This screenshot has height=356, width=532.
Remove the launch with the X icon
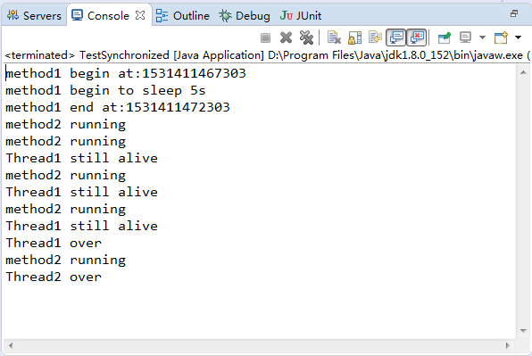[x=286, y=37]
